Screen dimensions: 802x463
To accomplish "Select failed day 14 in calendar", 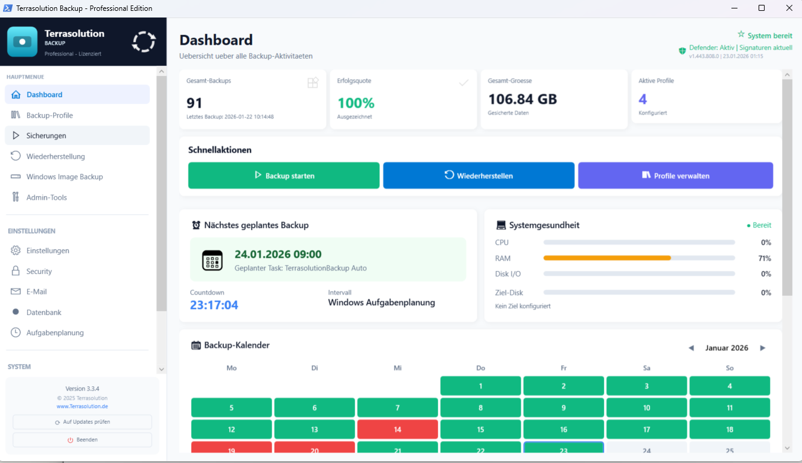I will (x=397, y=430).
